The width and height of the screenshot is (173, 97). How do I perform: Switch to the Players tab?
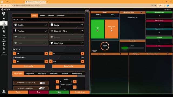point(34,16)
